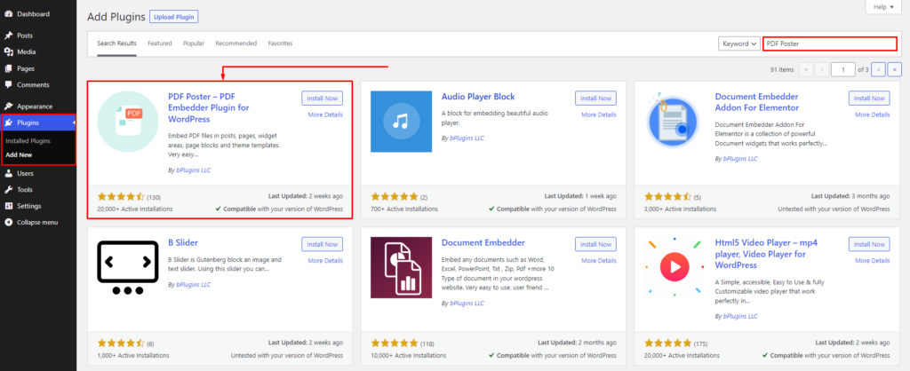Open More Details for Html5 Video Player
Image resolution: width=910 pixels, height=371 pixels.
(873, 261)
